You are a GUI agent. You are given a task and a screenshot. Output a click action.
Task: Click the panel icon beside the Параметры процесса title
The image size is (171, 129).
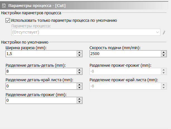point(4,5)
